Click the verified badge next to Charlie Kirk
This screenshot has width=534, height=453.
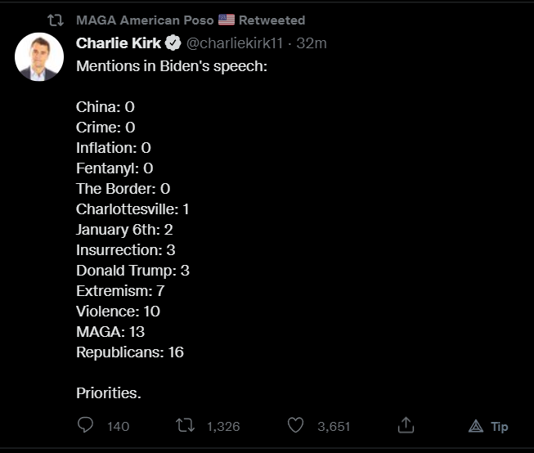click(x=173, y=43)
